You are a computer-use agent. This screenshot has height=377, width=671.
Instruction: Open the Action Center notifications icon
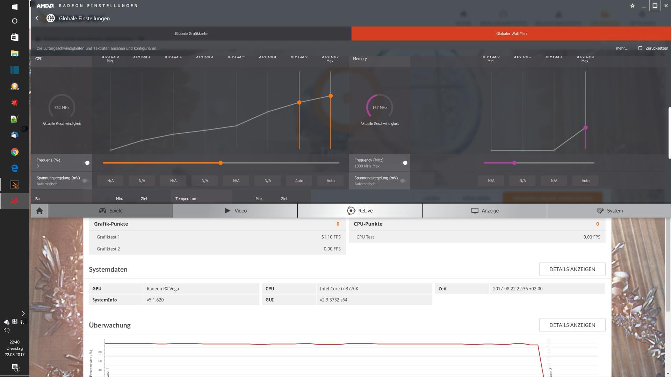pos(15,367)
